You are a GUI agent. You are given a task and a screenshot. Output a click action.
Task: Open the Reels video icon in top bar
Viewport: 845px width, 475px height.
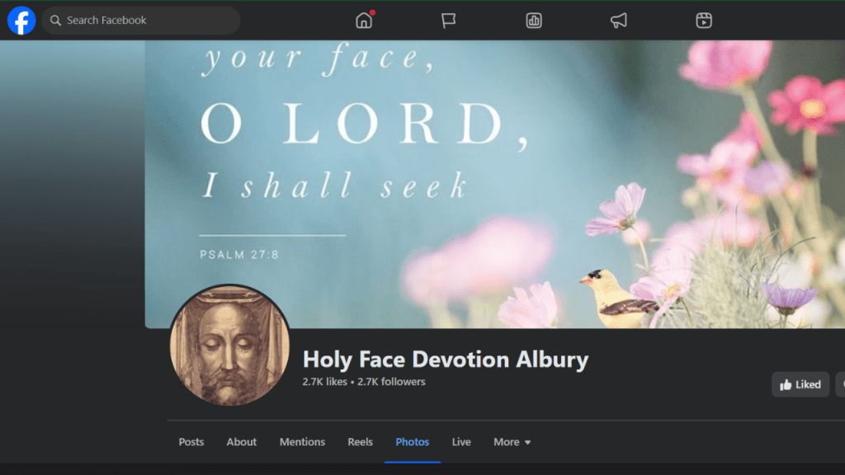pos(704,21)
